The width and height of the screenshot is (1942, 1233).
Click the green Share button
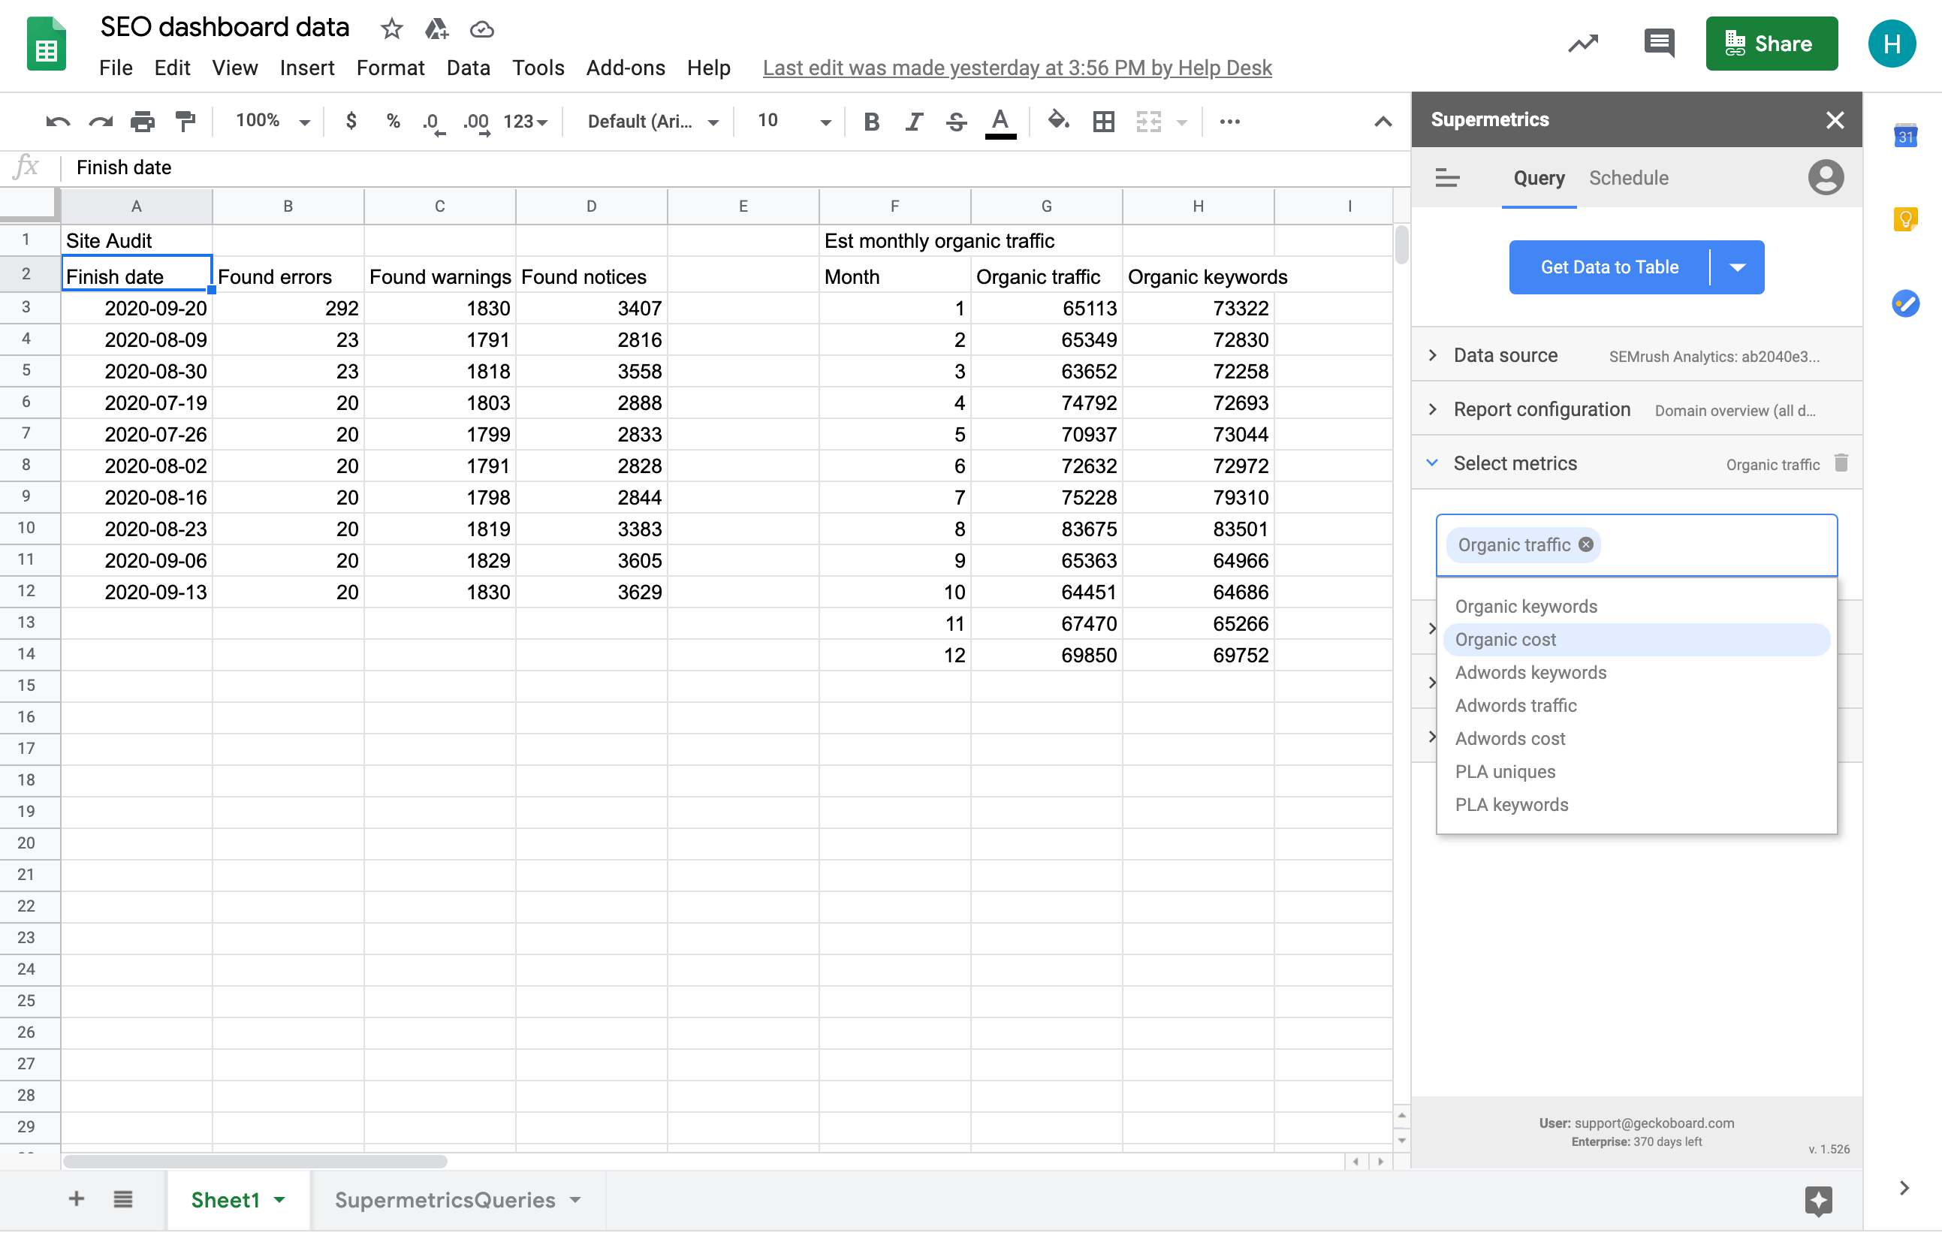(x=1771, y=44)
